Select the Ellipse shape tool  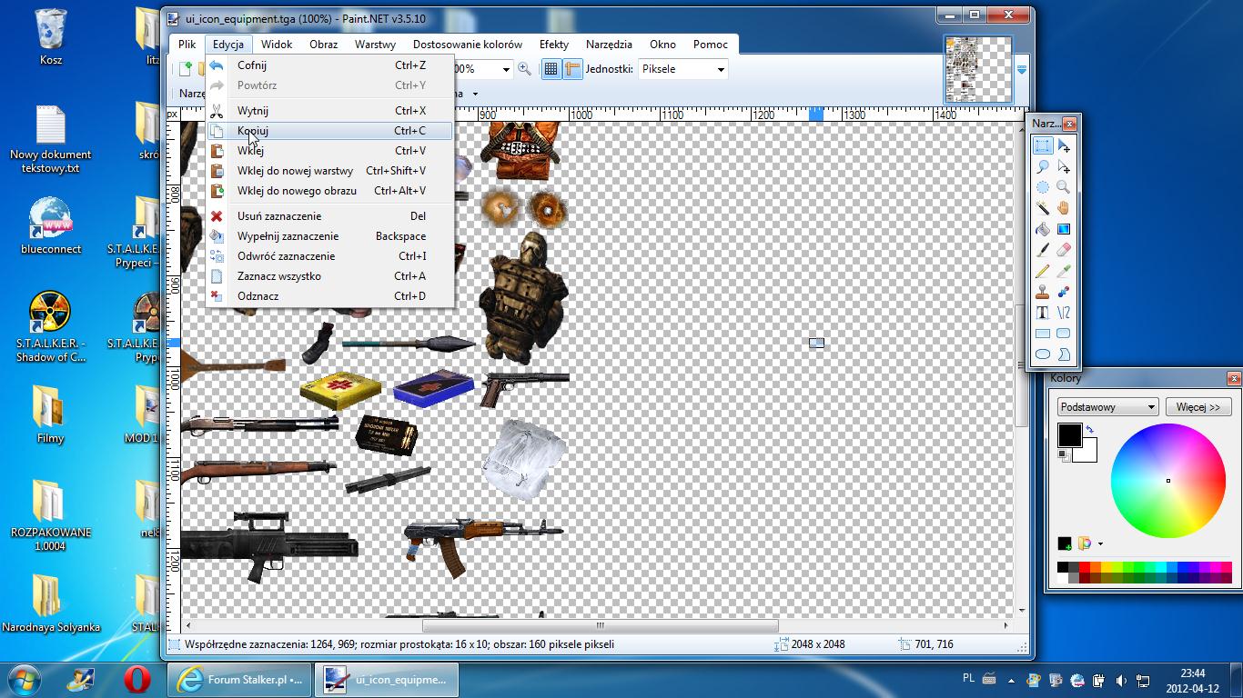click(1043, 354)
